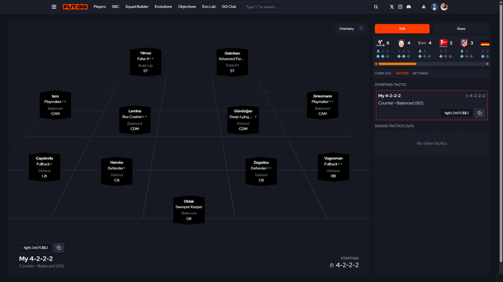The width and height of the screenshot is (503, 282).
Task: Select the Oblak goalkeeper card
Action: (x=188, y=210)
